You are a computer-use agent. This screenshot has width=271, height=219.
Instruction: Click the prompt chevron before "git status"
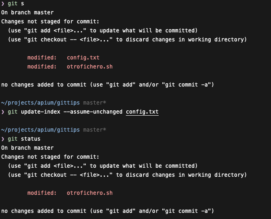(x=3, y=139)
